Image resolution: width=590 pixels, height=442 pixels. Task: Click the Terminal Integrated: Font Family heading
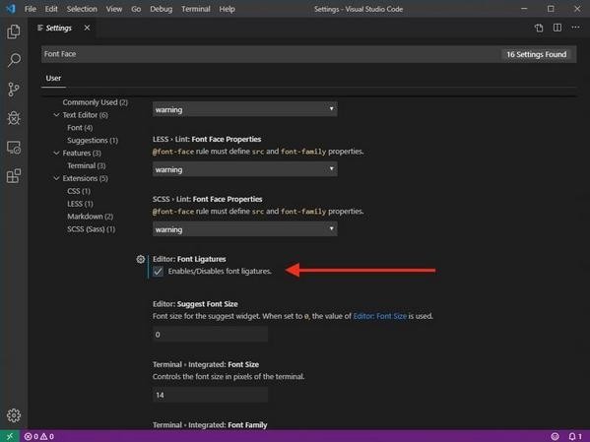(210, 425)
